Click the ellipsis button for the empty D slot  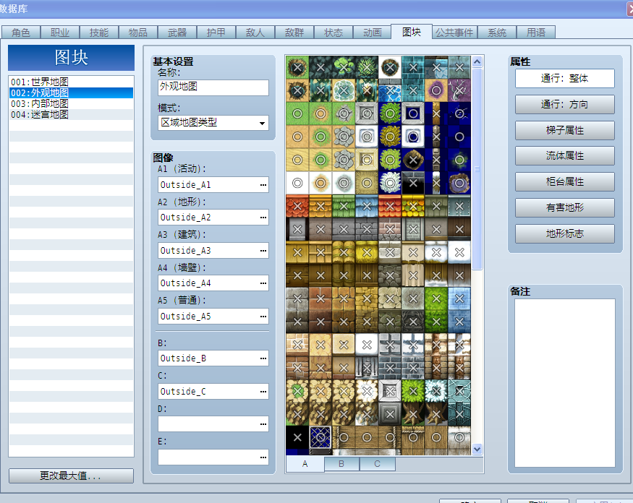pyautogui.click(x=263, y=424)
